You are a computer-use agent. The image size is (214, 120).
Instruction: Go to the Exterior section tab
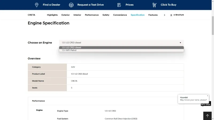tap(66, 15)
